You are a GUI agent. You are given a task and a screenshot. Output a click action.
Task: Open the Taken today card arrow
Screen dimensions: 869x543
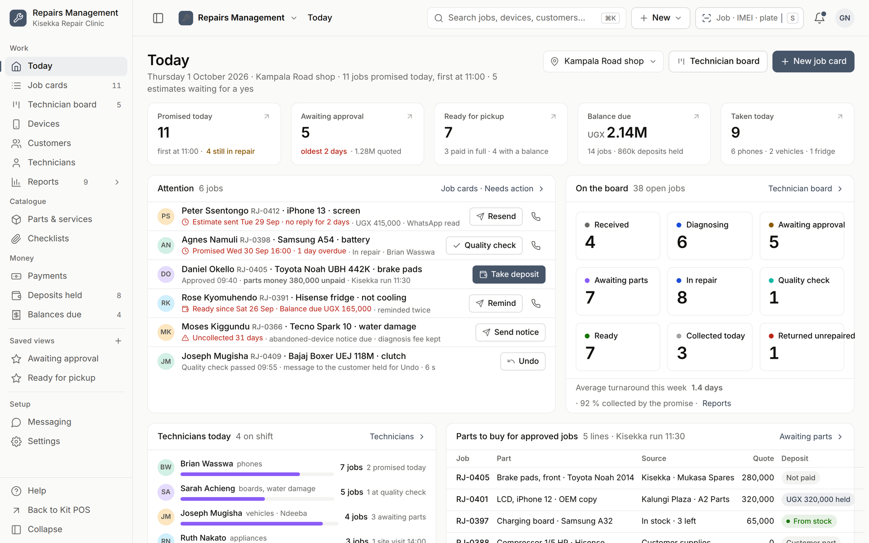point(840,116)
